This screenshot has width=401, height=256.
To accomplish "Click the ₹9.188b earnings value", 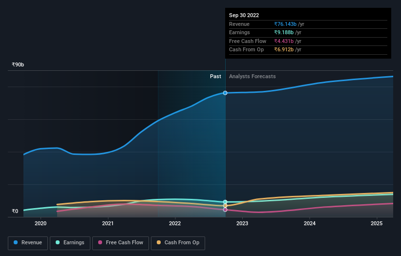I will point(284,32).
